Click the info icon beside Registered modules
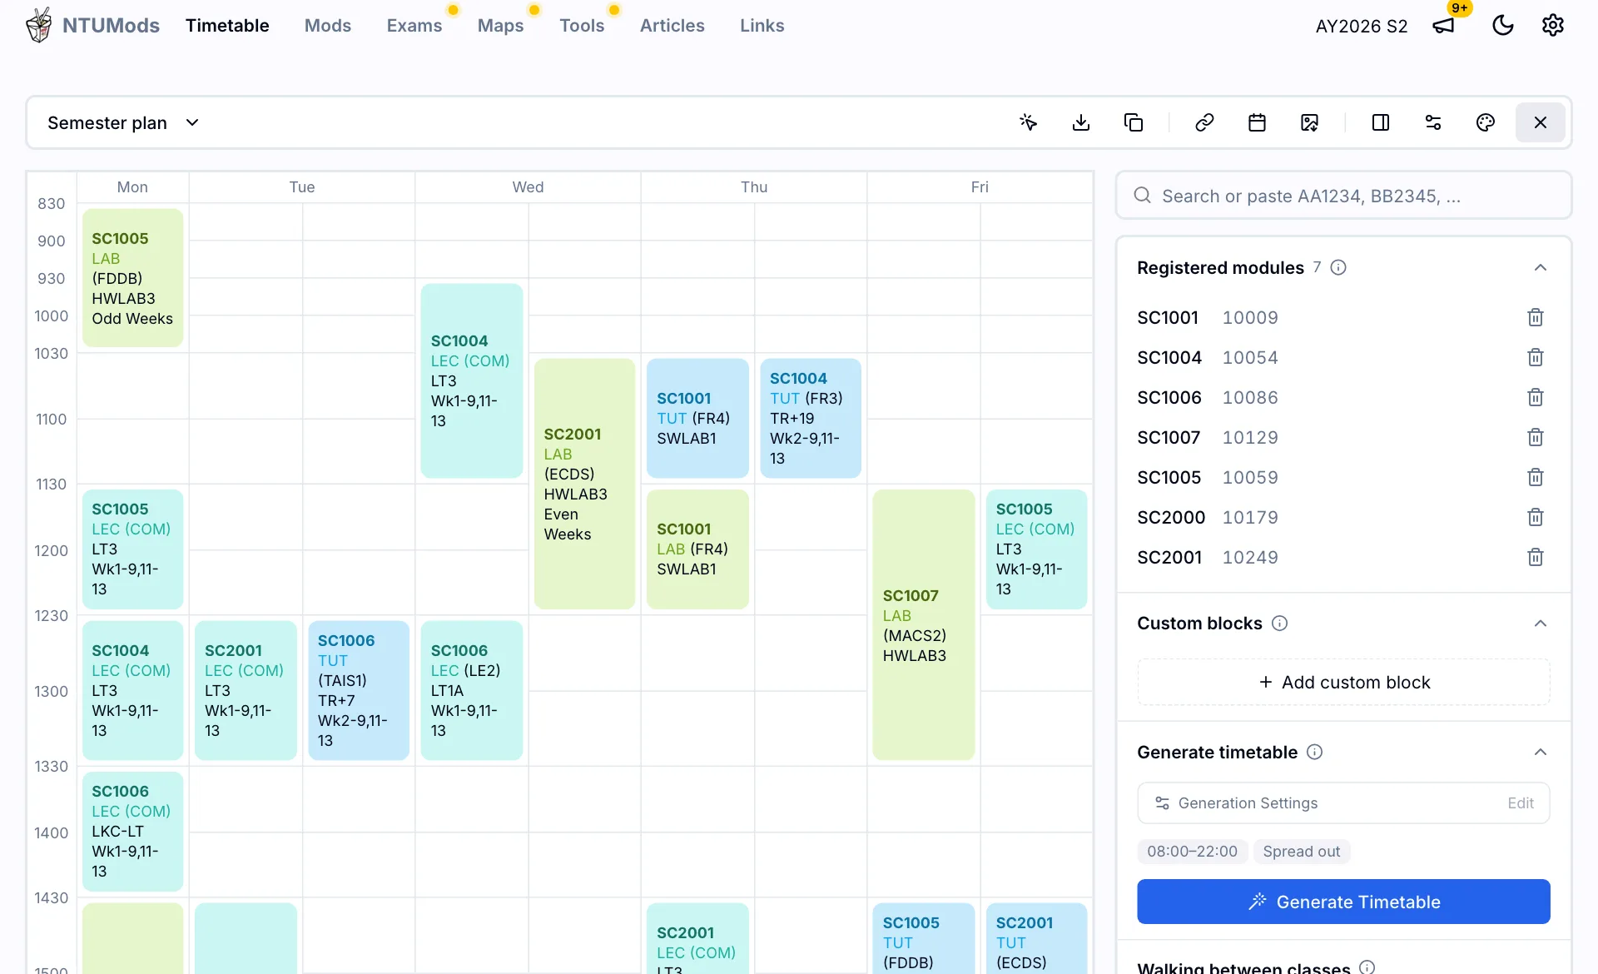 click(x=1338, y=267)
